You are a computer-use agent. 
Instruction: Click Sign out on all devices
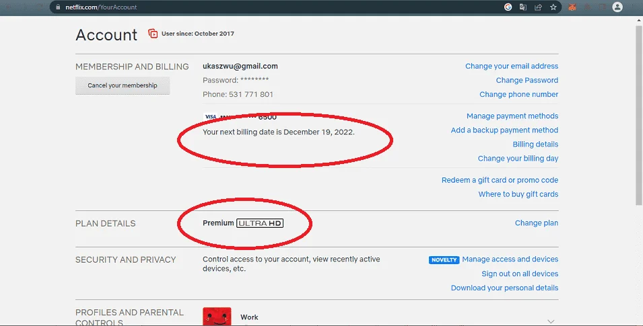coord(520,274)
